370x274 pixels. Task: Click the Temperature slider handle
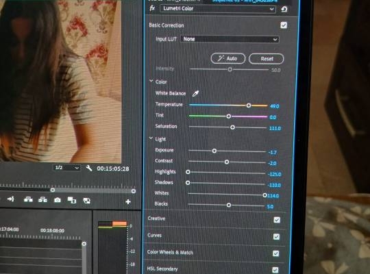pyautogui.click(x=249, y=105)
